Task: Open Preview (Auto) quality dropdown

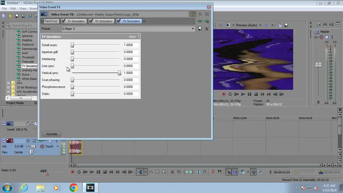Action: click(x=260, y=25)
